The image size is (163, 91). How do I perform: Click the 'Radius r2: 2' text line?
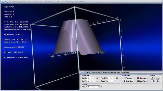(9, 14)
